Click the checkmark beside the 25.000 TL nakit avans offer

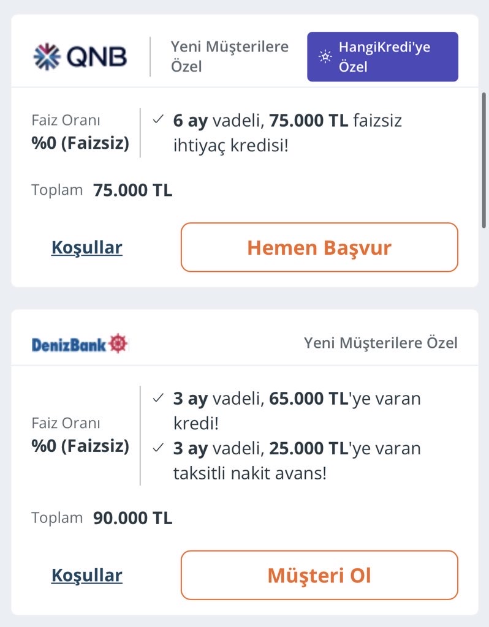coord(158,448)
